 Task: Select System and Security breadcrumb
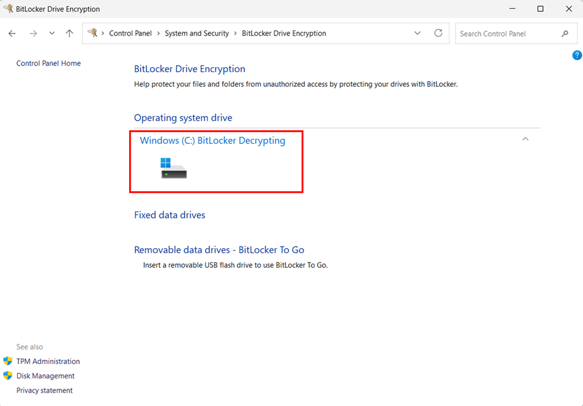pos(197,33)
